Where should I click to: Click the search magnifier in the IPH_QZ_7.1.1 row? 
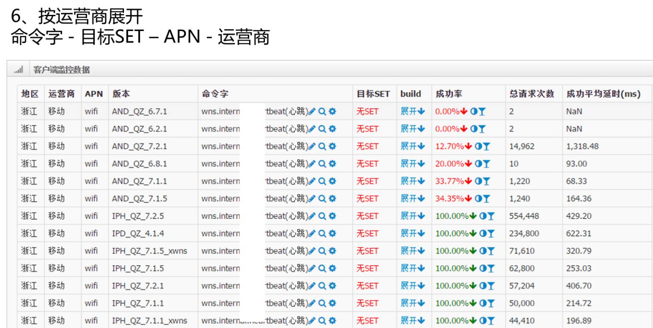coord(322,303)
